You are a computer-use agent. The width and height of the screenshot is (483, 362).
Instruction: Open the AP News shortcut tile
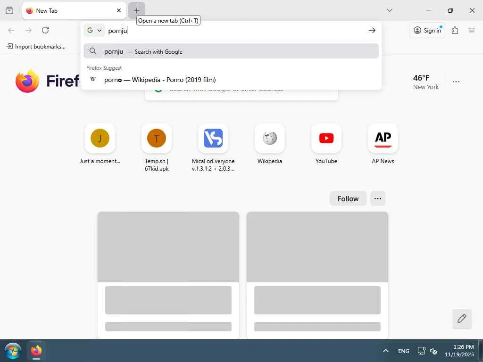(x=383, y=144)
